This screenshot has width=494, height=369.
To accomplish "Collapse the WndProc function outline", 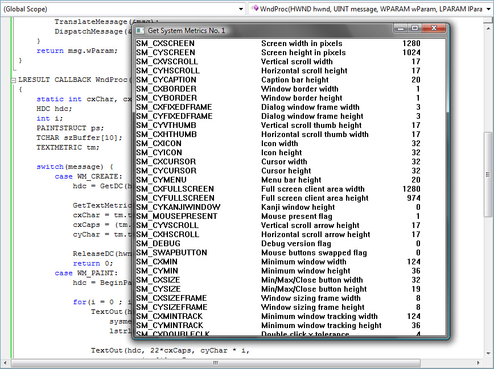I will pyautogui.click(x=13, y=80).
